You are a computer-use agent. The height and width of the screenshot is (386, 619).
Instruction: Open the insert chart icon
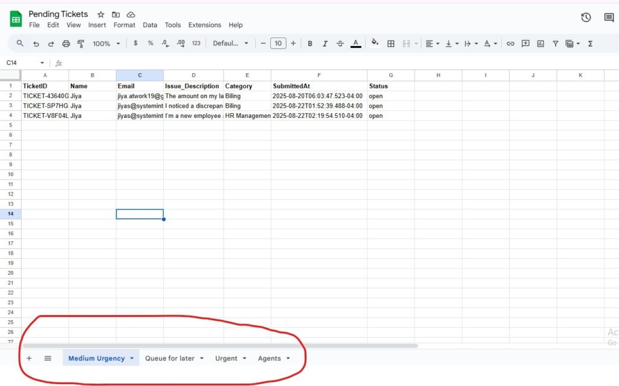click(x=540, y=43)
